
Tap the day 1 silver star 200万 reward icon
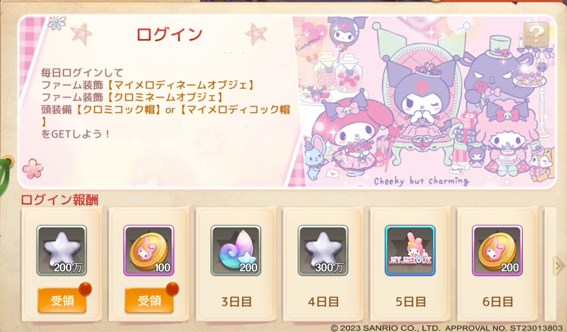pos(61,250)
